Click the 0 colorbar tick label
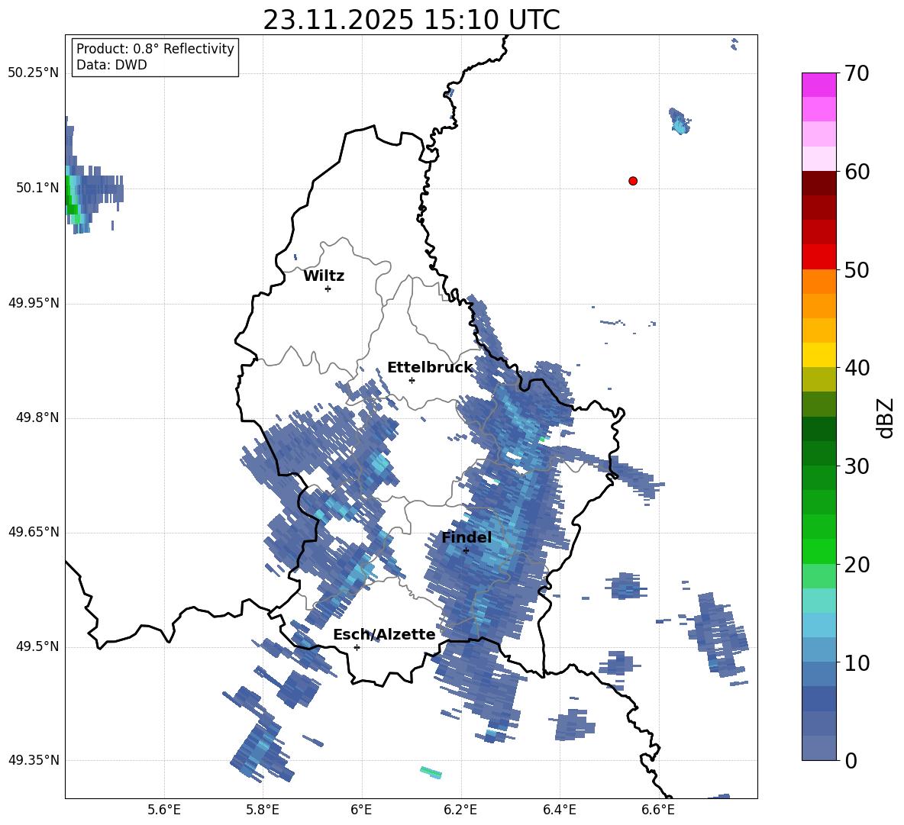Screen dimensions: 904x825 851,761
